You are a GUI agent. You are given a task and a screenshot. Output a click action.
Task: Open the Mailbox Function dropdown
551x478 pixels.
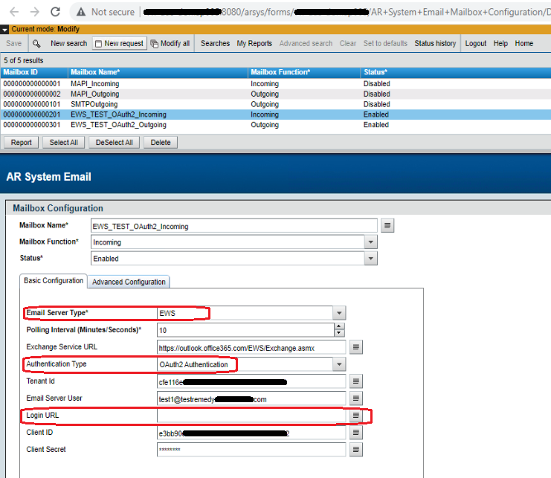(370, 242)
